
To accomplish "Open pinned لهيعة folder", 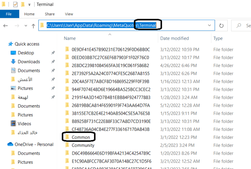I will [23, 97].
